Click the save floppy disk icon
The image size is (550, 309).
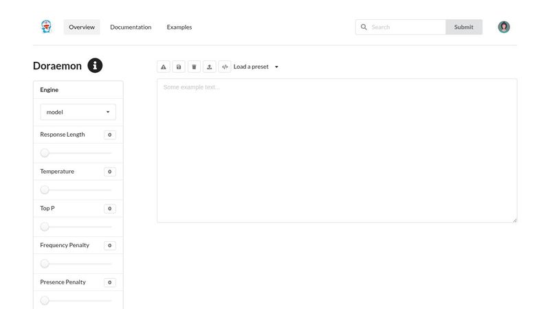tap(179, 67)
